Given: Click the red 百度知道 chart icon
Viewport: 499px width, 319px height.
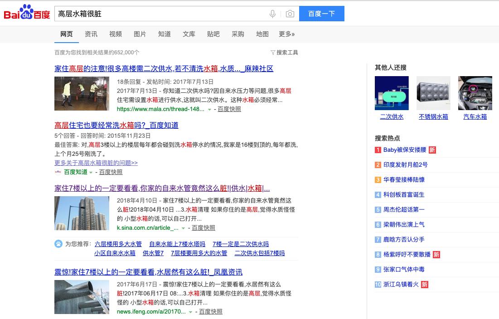Looking at the screenshot, I should 58,172.
